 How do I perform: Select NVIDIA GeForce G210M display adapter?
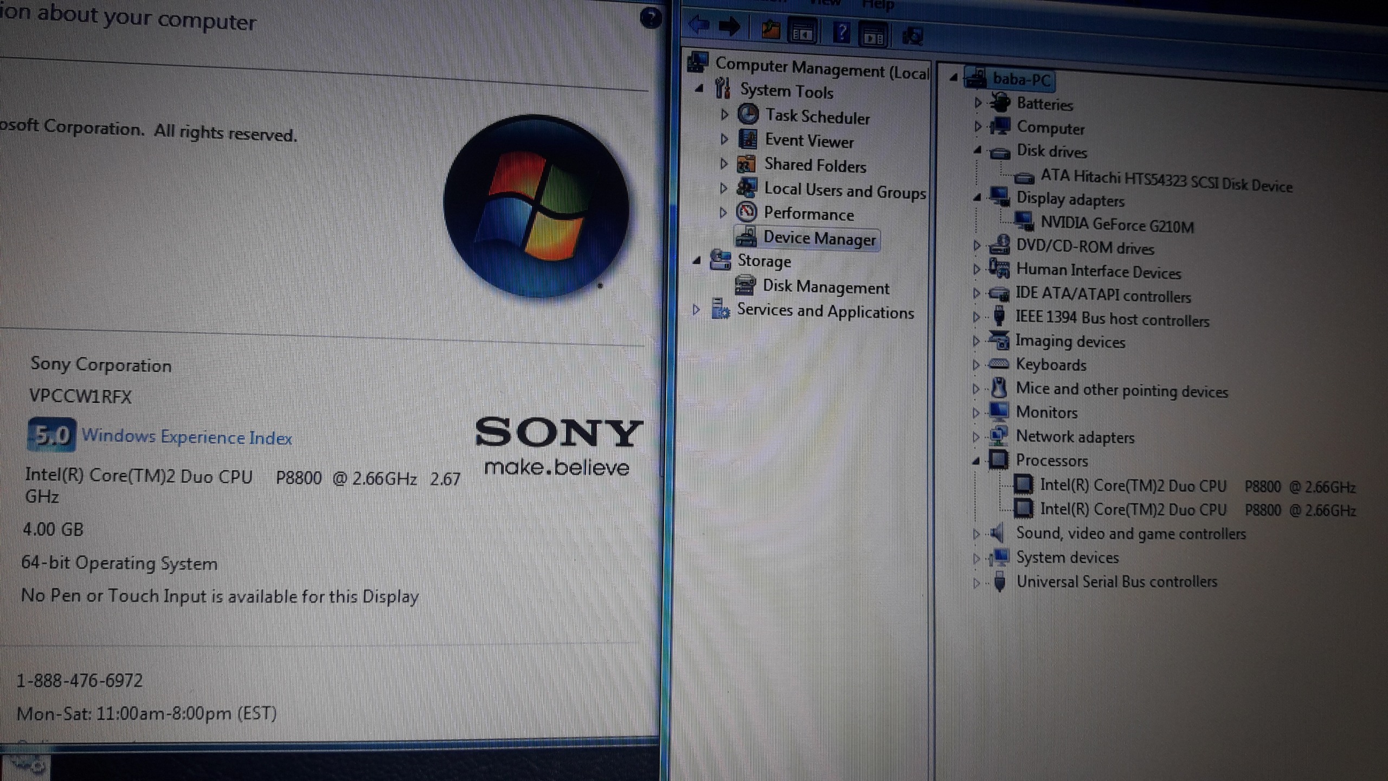[x=1117, y=224]
